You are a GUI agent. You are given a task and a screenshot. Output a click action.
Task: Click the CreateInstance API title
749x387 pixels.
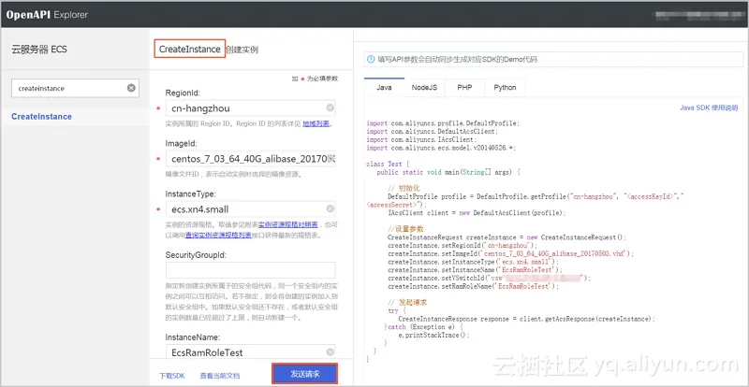pyautogui.click(x=190, y=50)
